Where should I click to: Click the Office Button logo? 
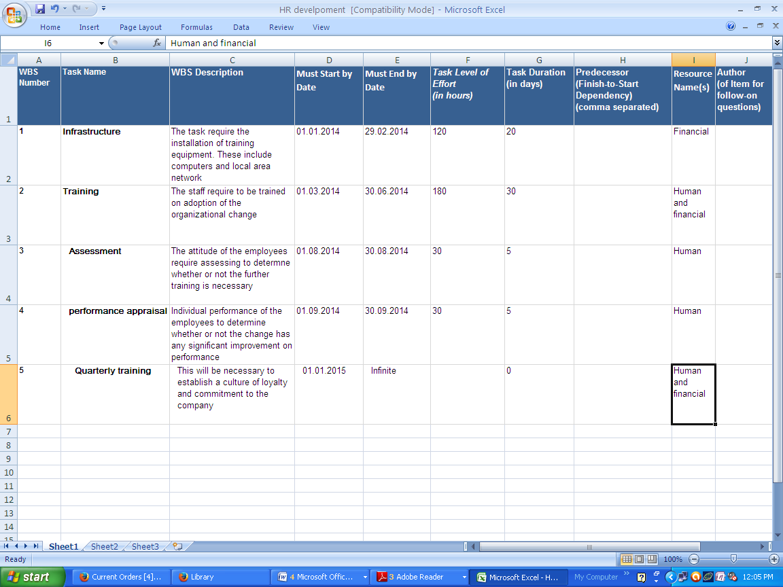coord(16,14)
